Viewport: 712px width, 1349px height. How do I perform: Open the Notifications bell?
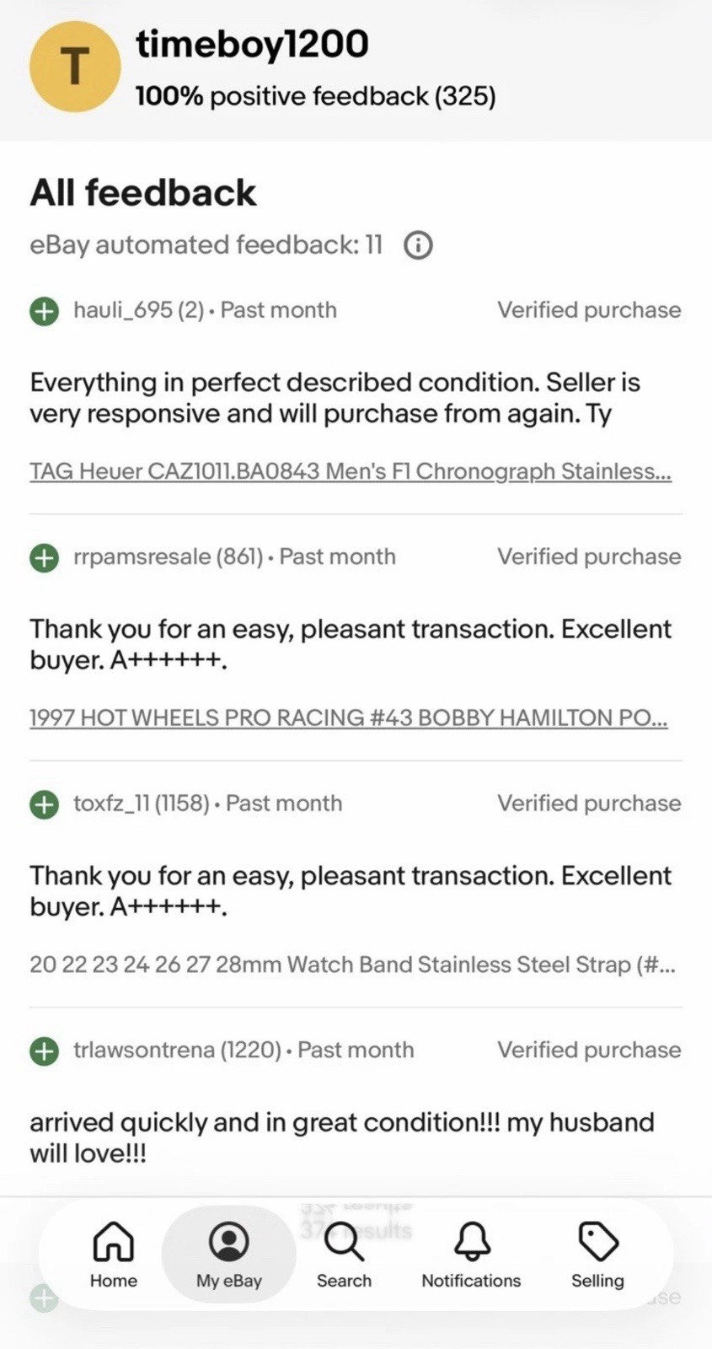[x=471, y=1255]
